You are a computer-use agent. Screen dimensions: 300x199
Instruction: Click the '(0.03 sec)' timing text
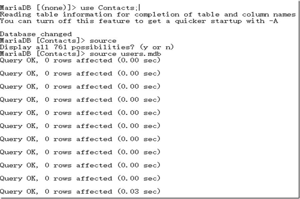tap(139, 191)
